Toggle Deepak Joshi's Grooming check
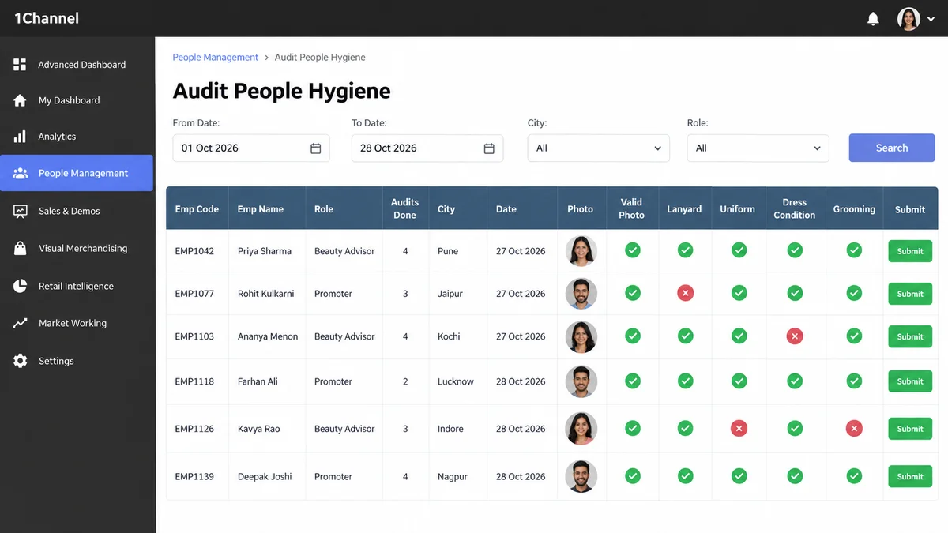 point(854,476)
